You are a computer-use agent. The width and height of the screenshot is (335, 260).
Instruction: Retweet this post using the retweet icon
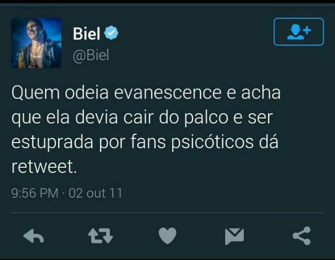(x=100, y=235)
